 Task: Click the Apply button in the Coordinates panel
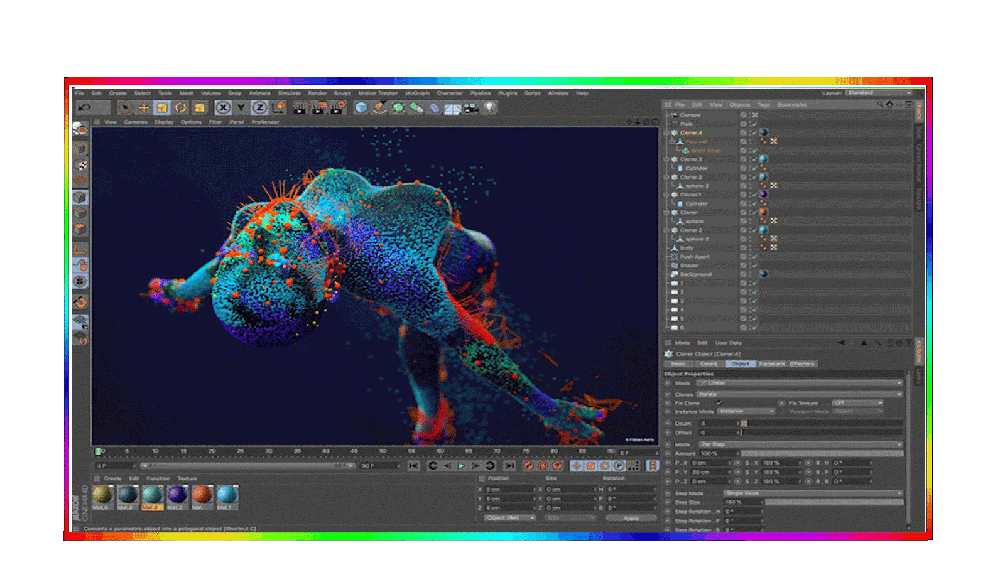(x=633, y=518)
